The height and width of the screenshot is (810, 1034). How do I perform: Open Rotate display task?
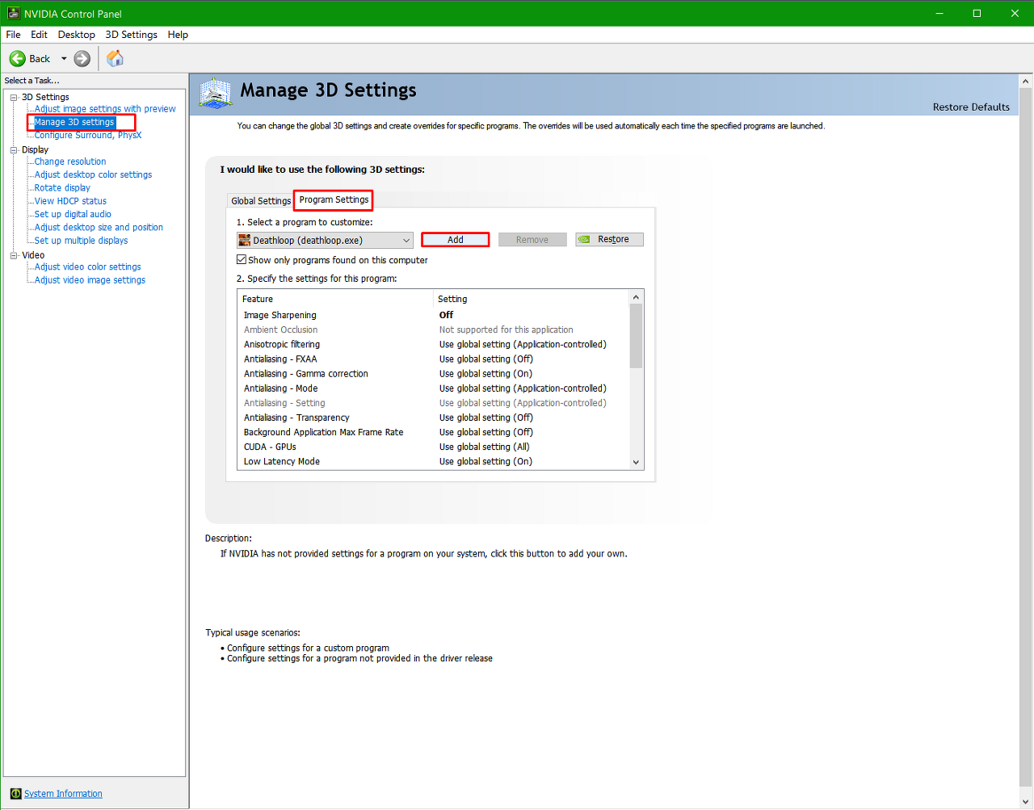pyautogui.click(x=62, y=188)
